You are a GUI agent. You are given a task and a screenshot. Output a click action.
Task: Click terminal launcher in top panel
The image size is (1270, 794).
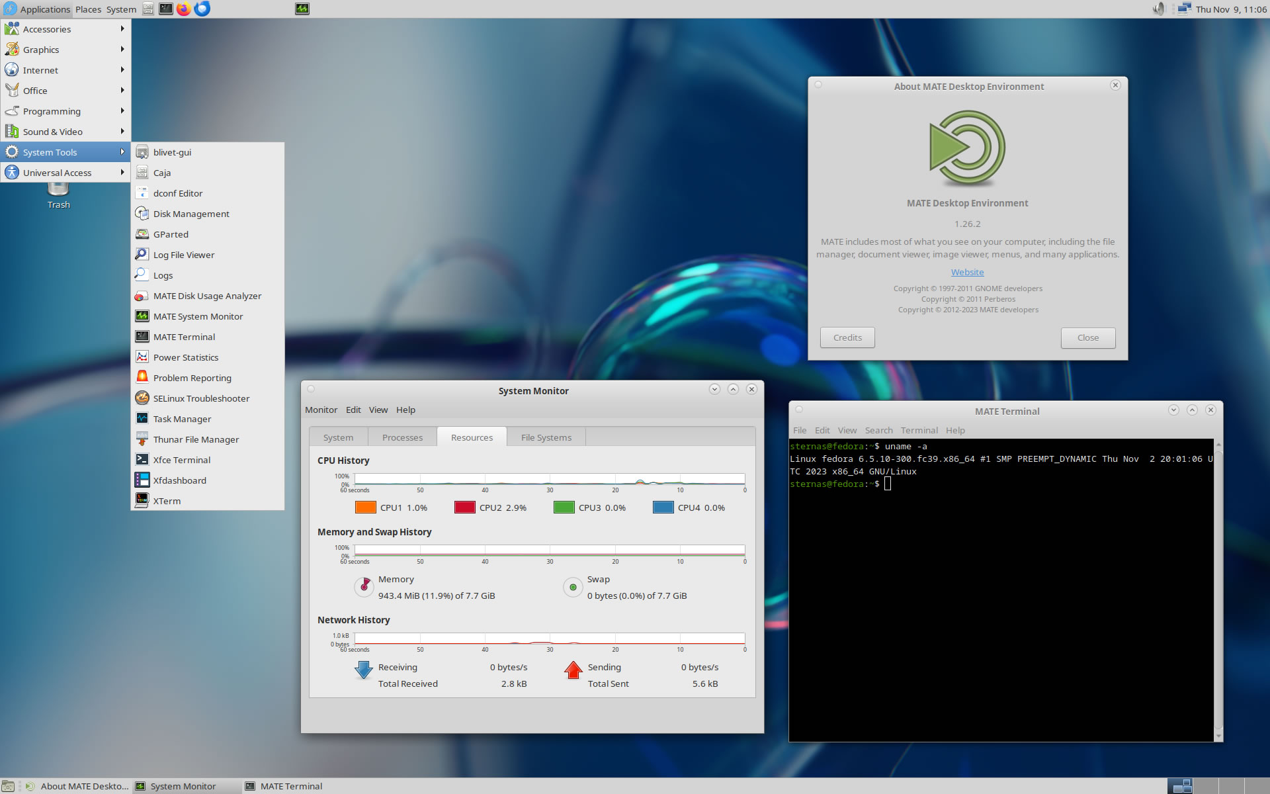[x=166, y=9]
